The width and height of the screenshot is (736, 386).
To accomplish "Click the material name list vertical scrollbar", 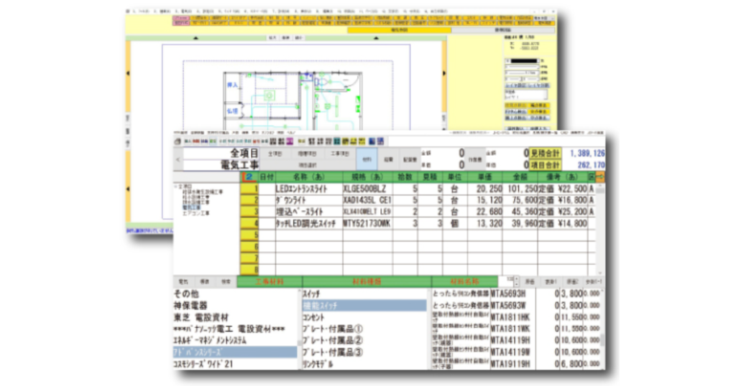I will (x=603, y=329).
